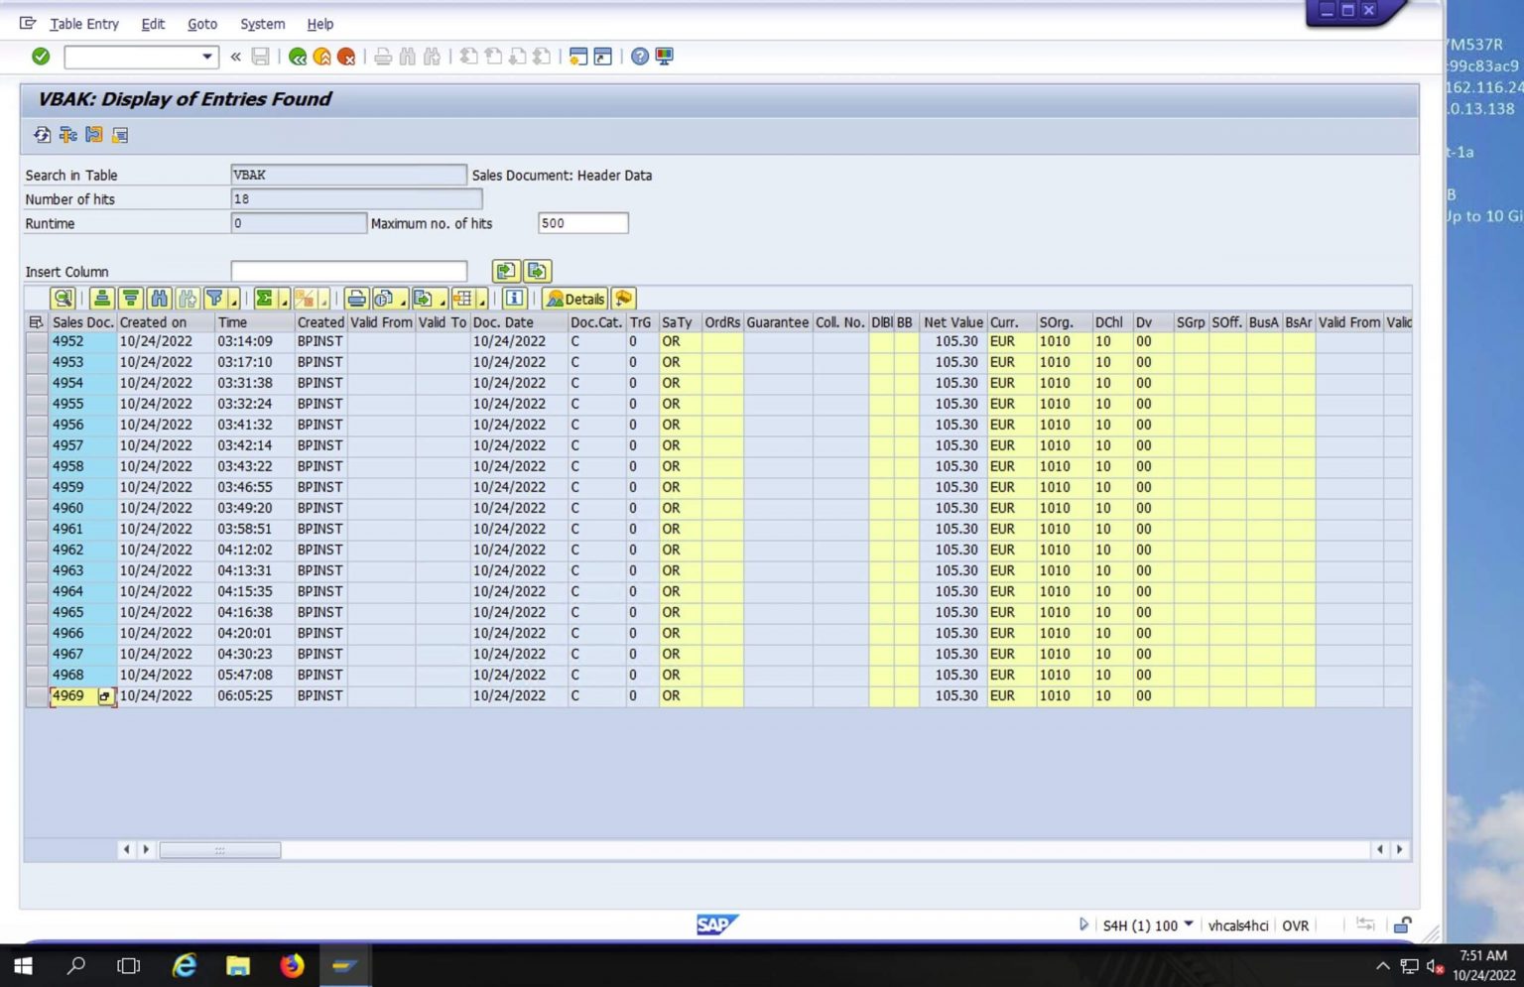This screenshot has width=1524, height=987.
Task: Open the filter options dropdown arrow
Action: tap(234, 301)
